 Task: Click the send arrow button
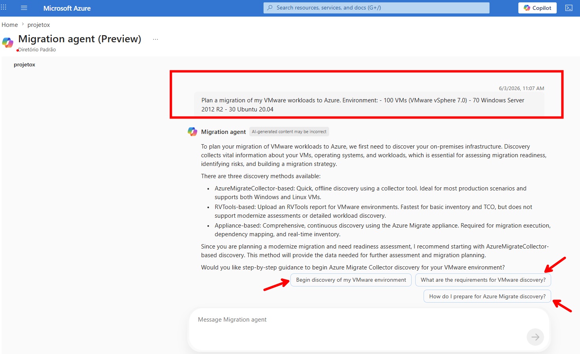pos(535,337)
